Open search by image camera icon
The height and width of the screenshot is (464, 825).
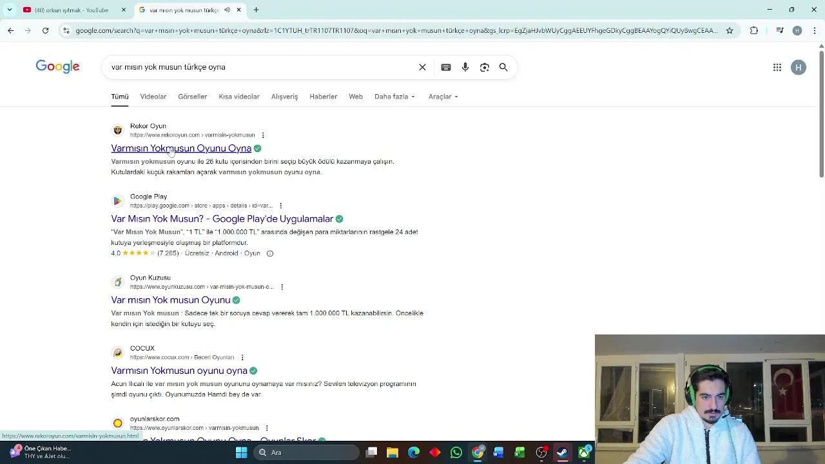[485, 67]
